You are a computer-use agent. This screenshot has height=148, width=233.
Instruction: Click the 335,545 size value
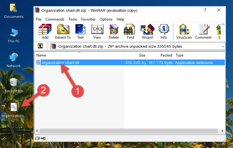pos(135,63)
